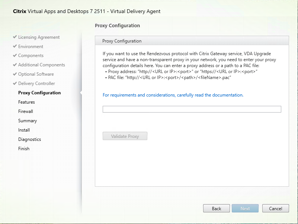Viewport: 298px width, 224px height.
Task: Go to the Features step
Action: (x=26, y=102)
